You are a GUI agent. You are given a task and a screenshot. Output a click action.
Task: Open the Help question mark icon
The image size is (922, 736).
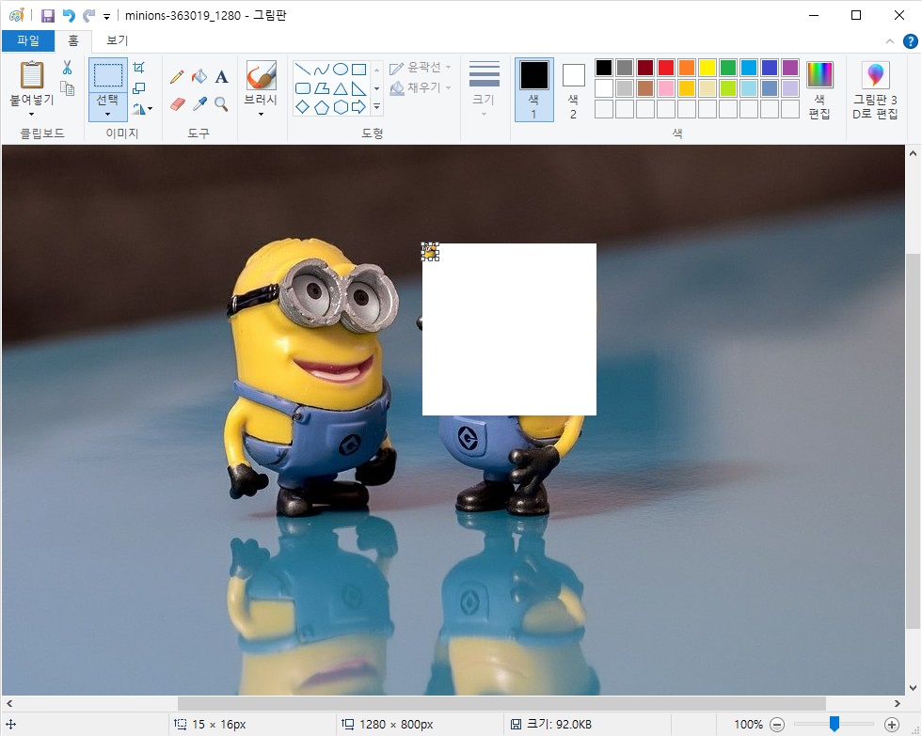click(x=910, y=41)
